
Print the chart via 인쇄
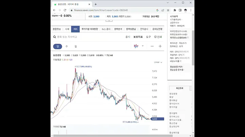pos(158,37)
